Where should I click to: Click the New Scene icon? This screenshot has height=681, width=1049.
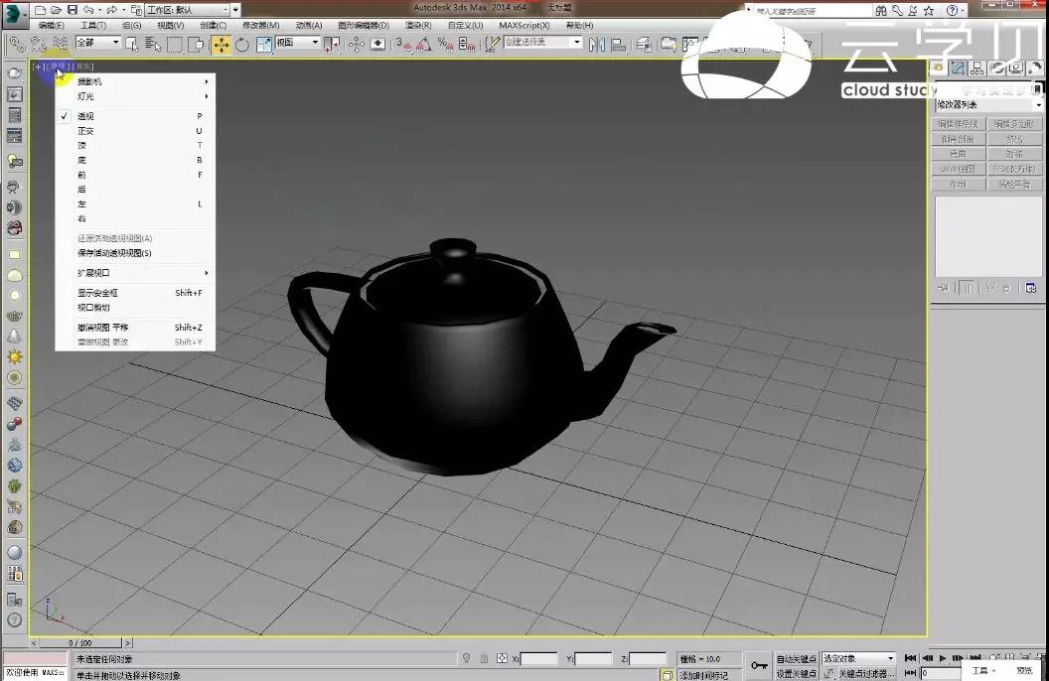point(41,10)
